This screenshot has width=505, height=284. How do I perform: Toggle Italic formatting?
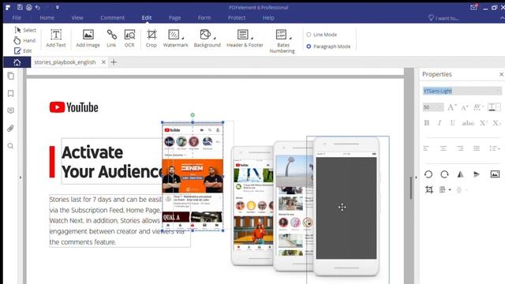tap(440, 123)
